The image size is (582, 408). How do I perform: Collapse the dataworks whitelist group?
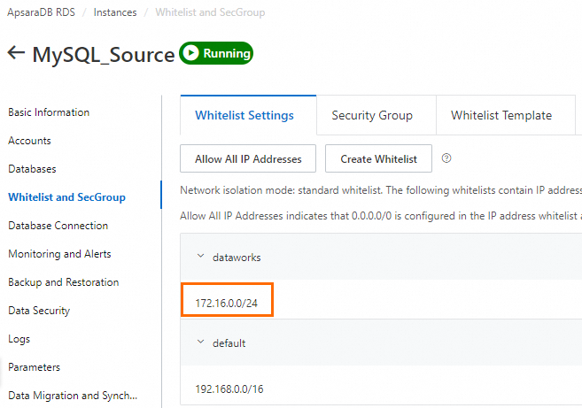(200, 257)
